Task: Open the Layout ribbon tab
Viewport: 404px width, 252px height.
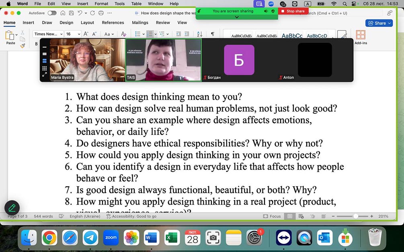Action: [87, 23]
